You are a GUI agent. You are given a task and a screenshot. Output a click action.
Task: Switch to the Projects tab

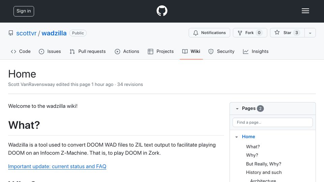point(161,51)
